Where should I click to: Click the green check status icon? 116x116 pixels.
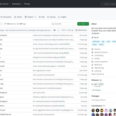click(58, 30)
